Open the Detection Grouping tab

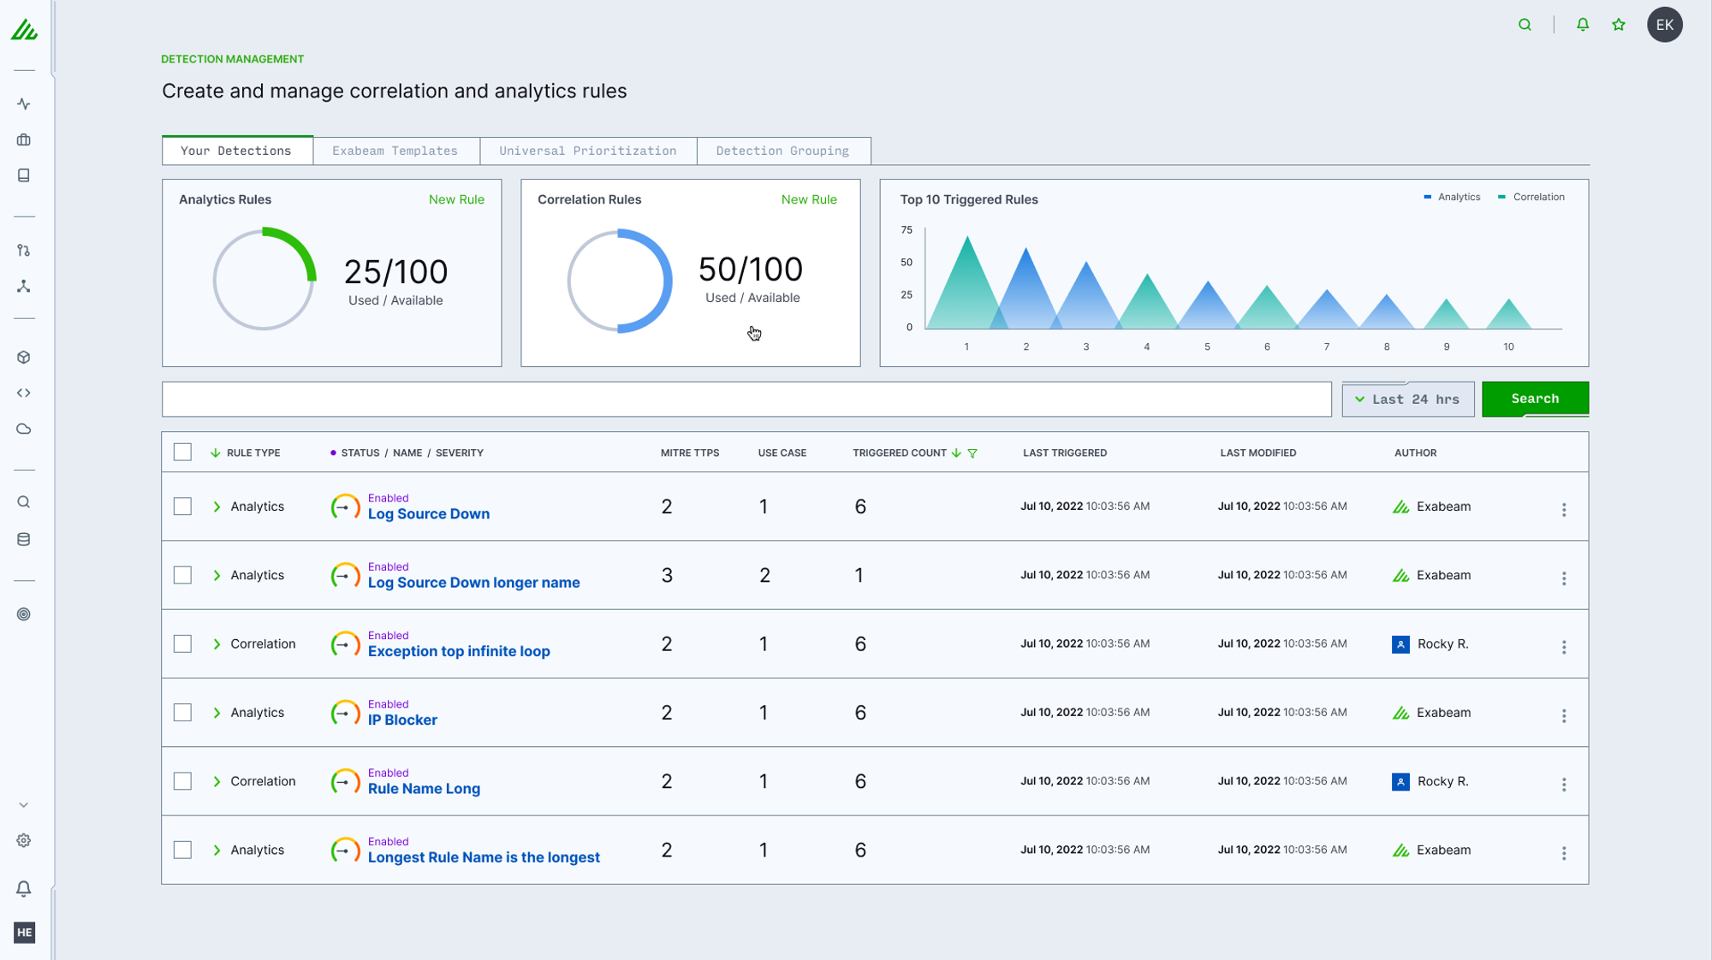tap(782, 151)
